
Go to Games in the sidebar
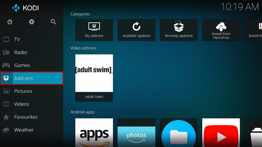[x=31, y=65]
